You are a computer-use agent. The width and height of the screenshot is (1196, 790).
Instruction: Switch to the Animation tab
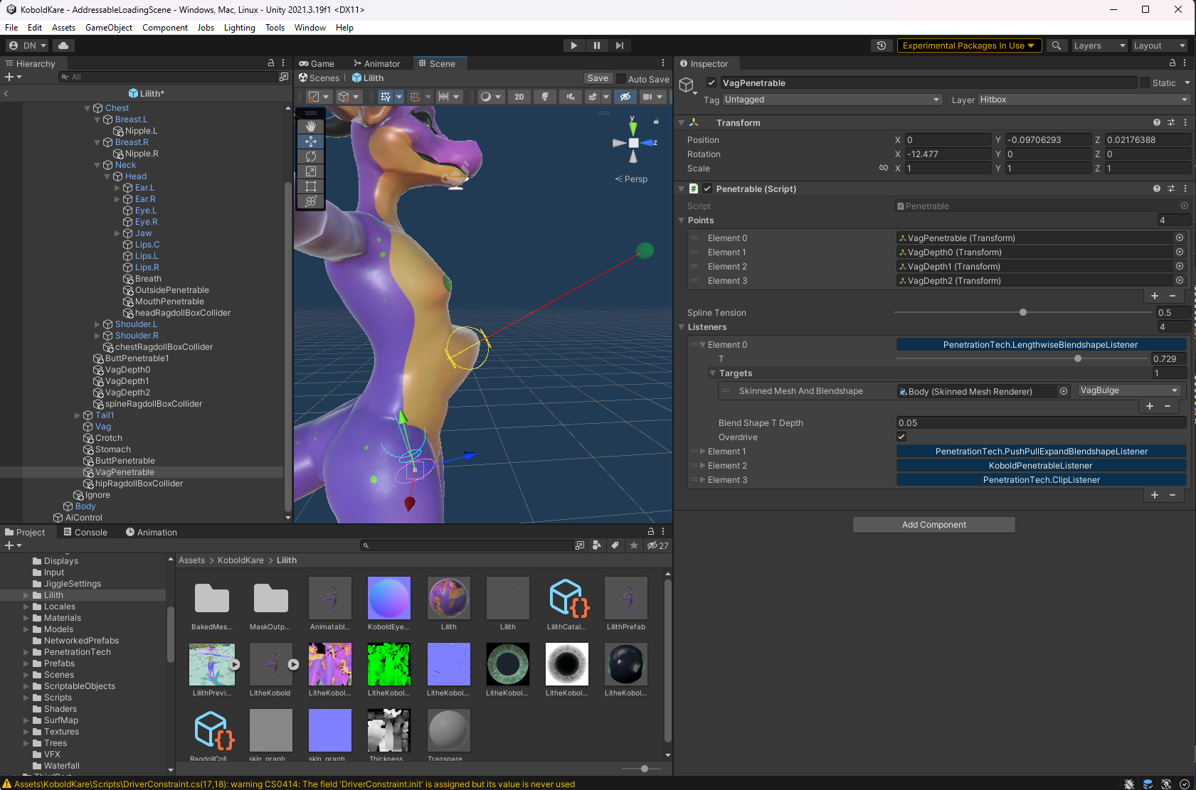coord(152,532)
